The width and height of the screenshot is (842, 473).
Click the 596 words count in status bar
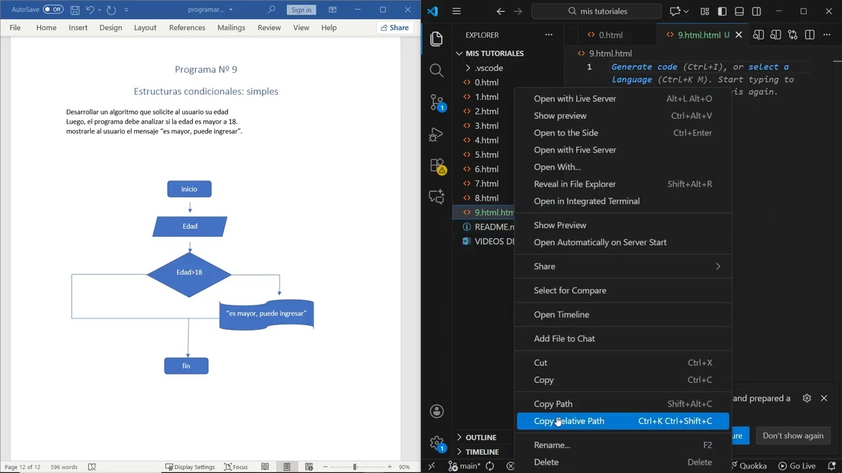coord(64,467)
